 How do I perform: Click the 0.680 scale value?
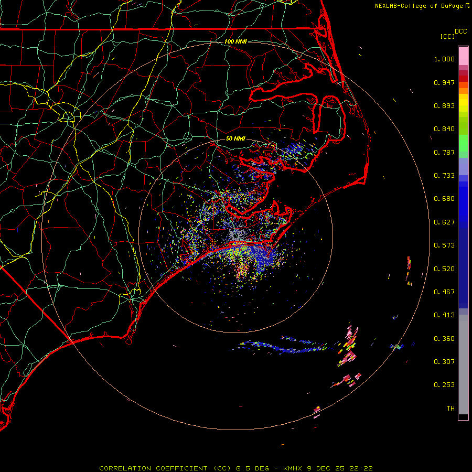444,199
